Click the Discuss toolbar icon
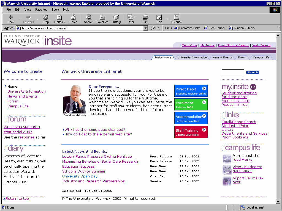The image size is (282, 211). pyautogui.click(x=176, y=19)
